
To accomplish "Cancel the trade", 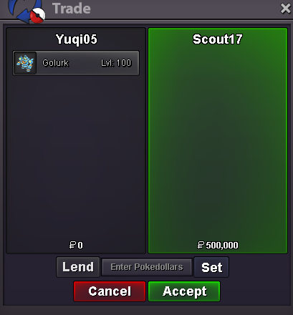I will point(110,291).
